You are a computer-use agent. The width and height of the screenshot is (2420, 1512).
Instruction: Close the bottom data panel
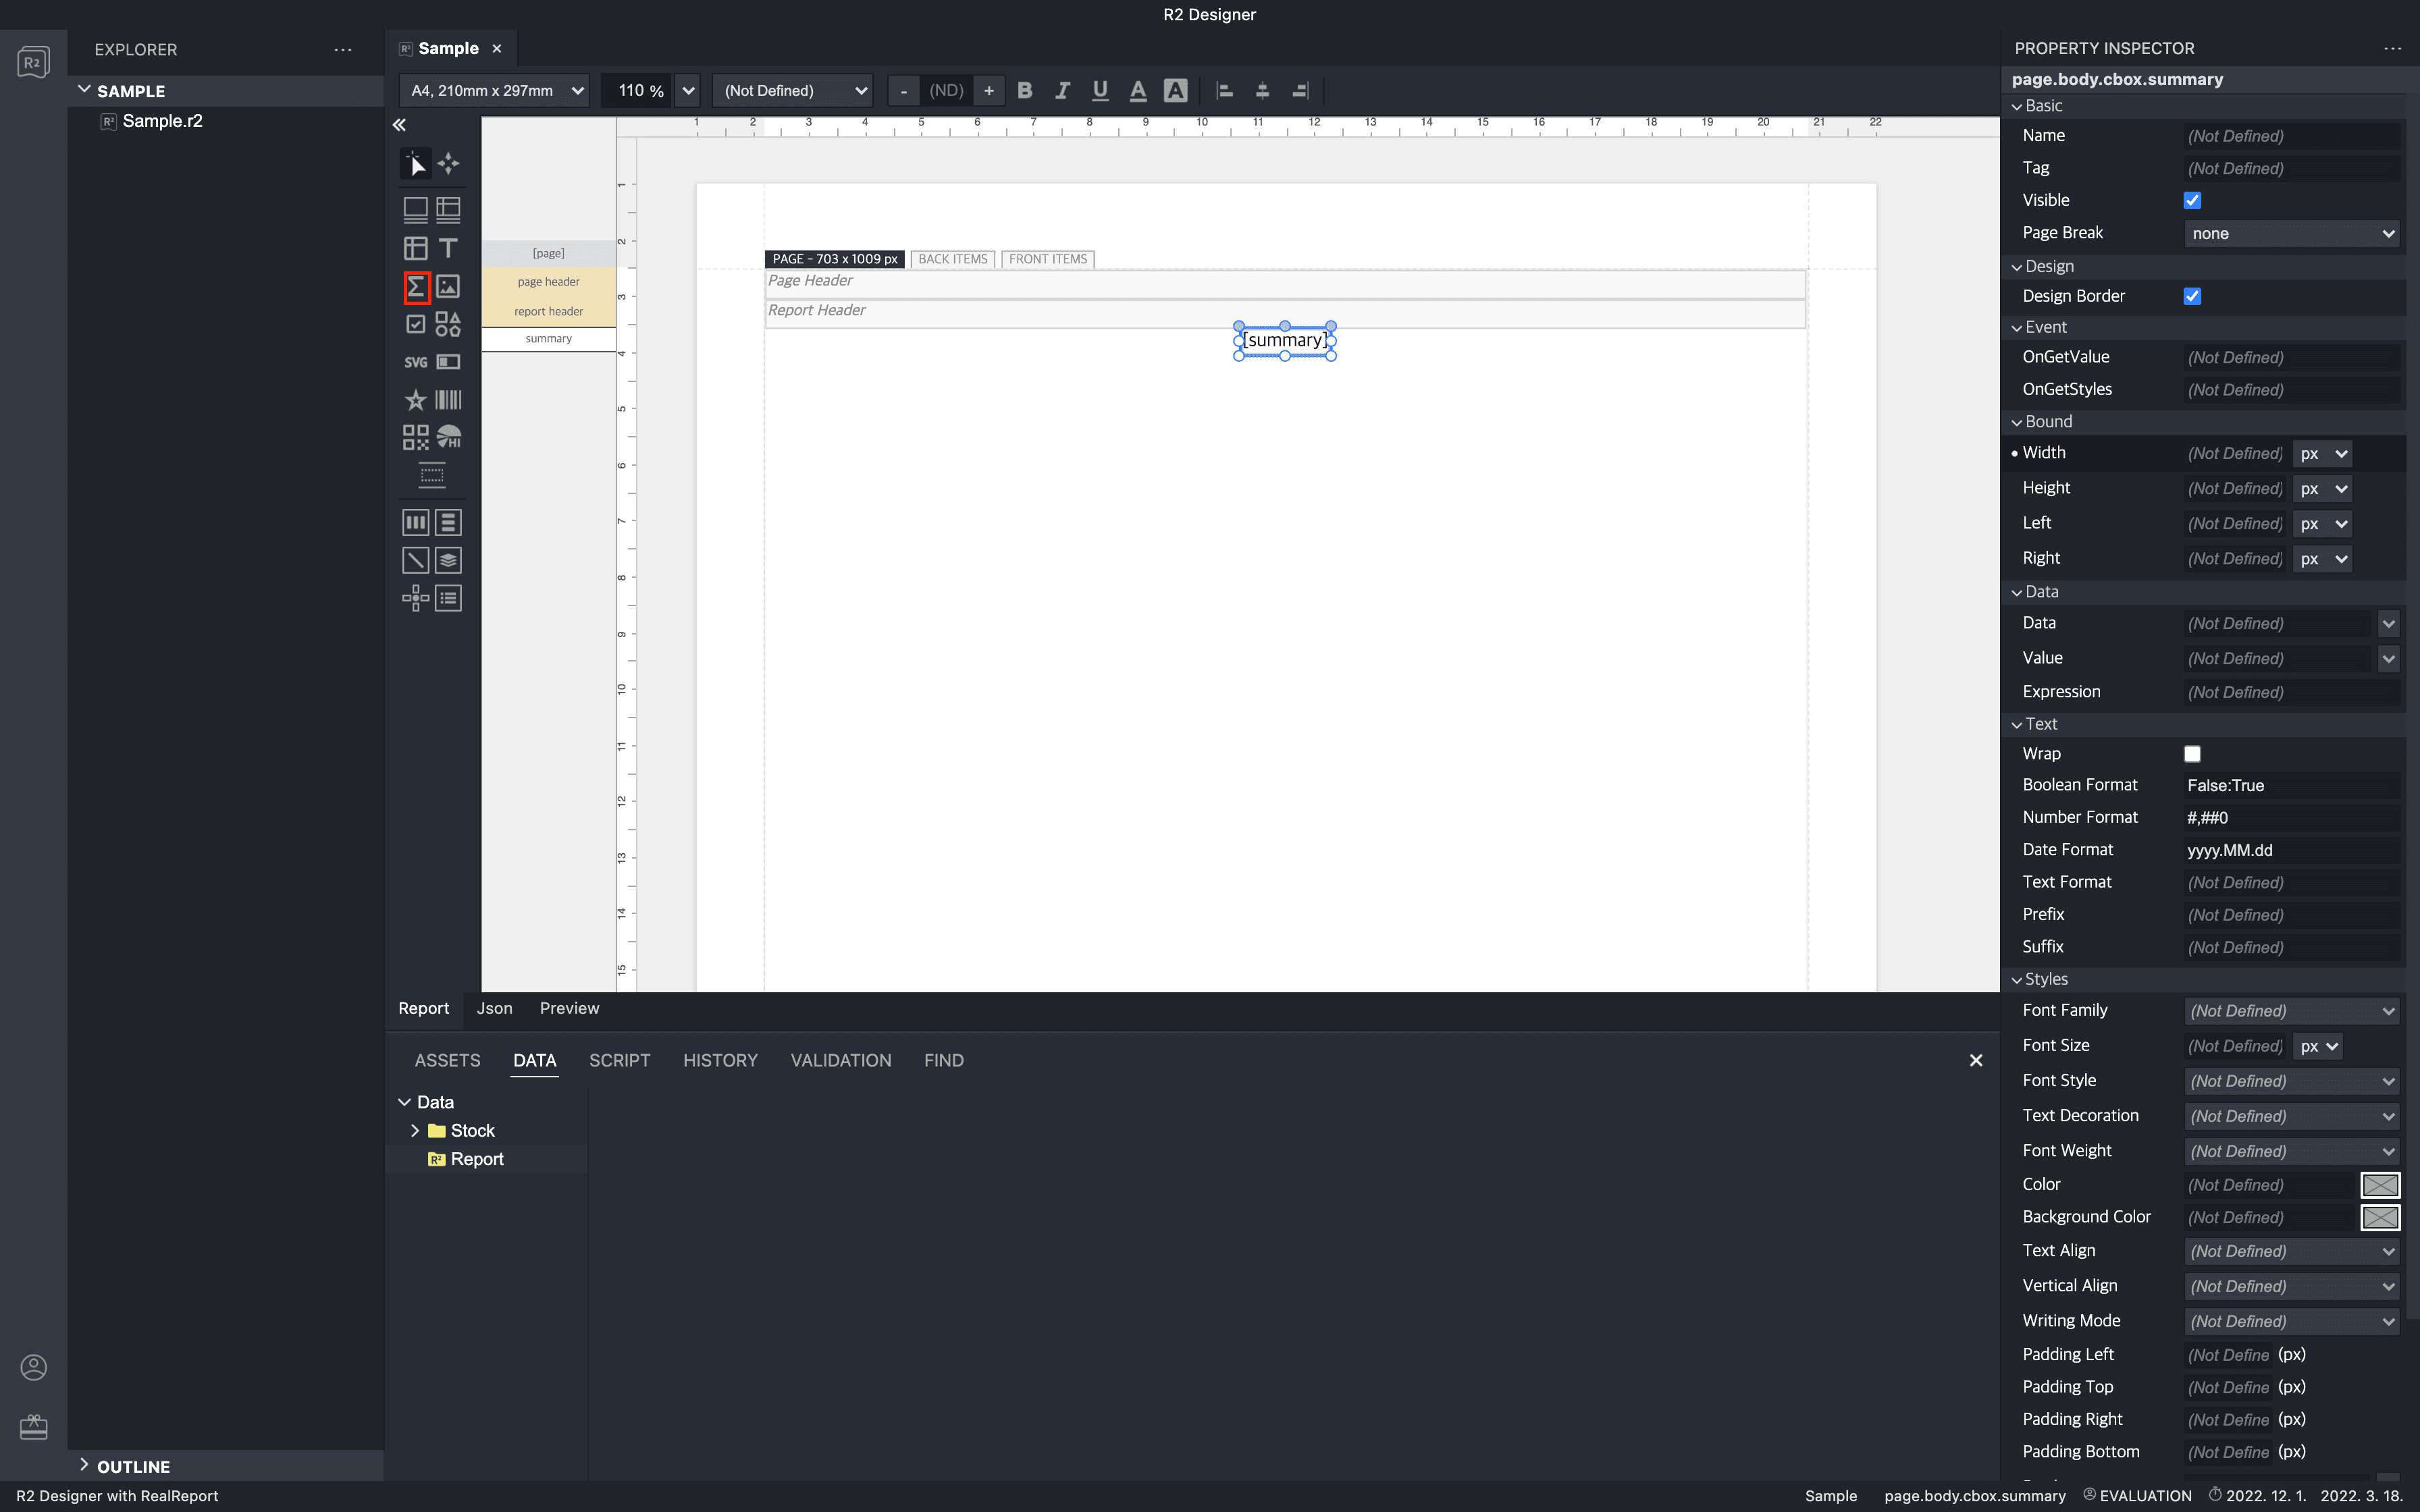pyautogui.click(x=1976, y=1060)
